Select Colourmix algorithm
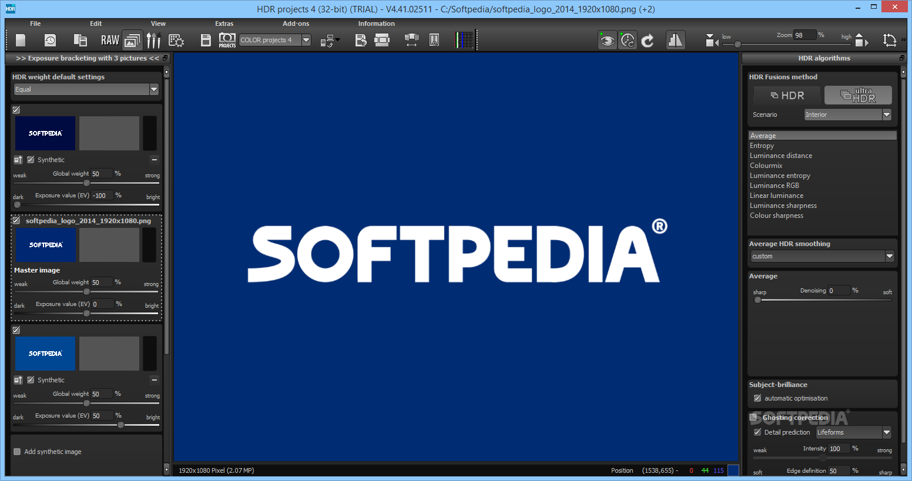Viewport: 912px width, 481px height. click(822, 166)
